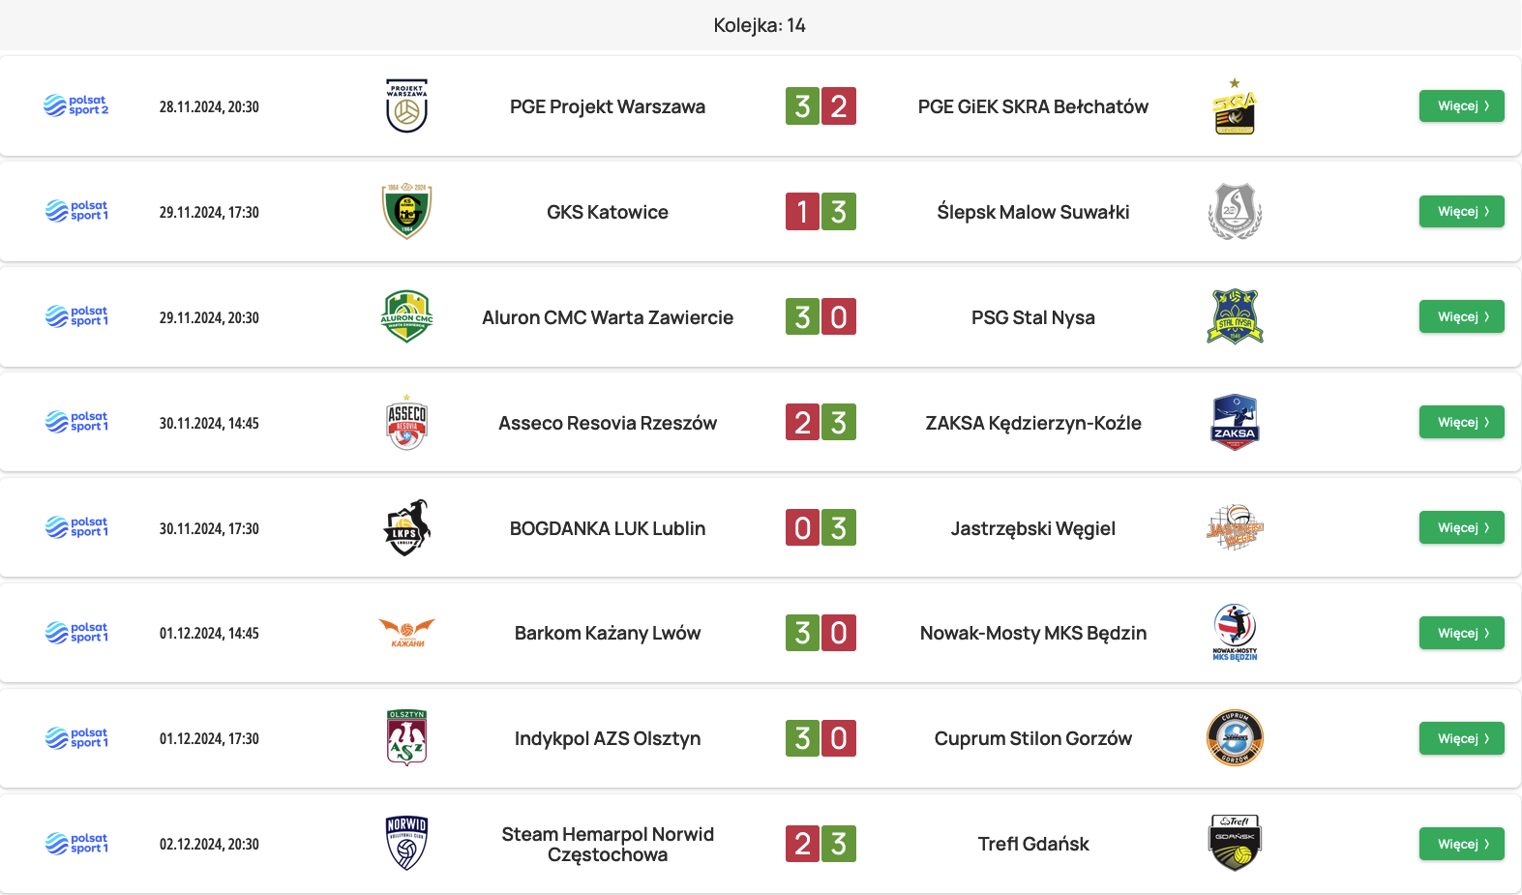Click the Ślepsk Malow Suwałki grey emblem
The height and width of the screenshot is (895, 1522).
coord(1235,211)
